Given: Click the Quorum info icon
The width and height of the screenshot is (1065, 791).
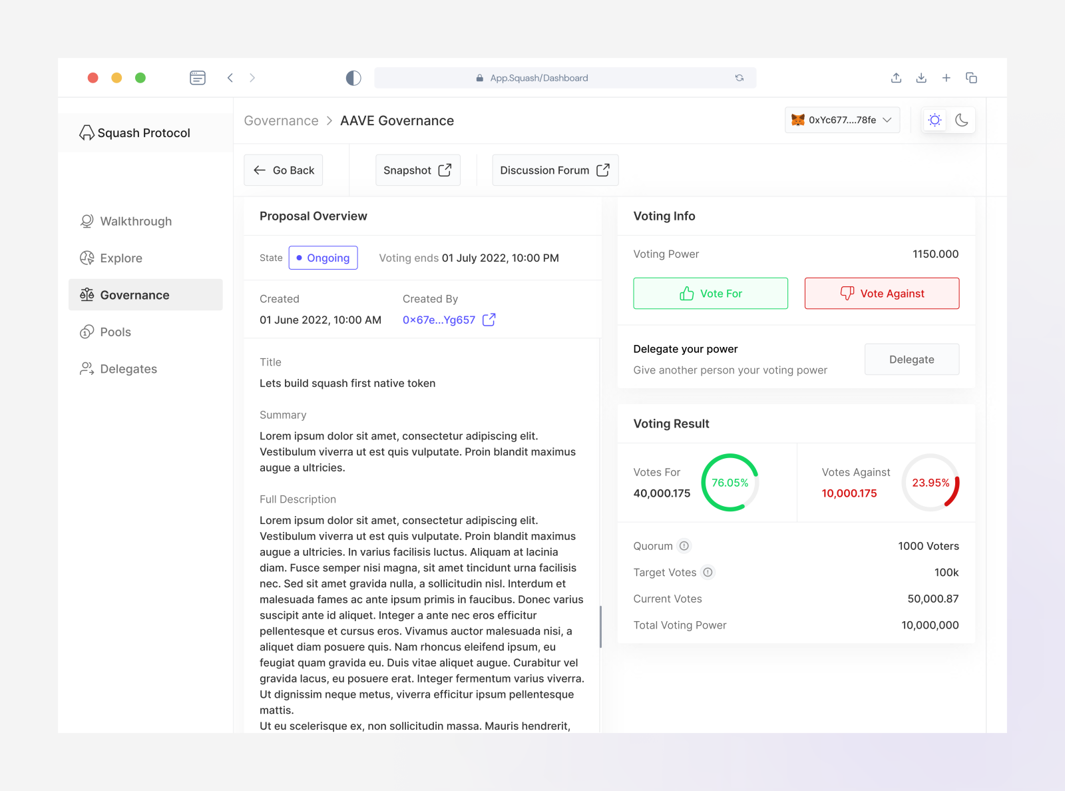Looking at the screenshot, I should [x=684, y=546].
